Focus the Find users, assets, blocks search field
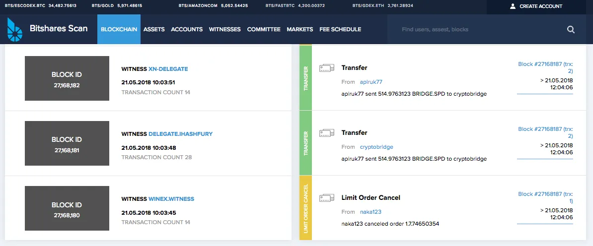The image size is (593, 246). 480,29
